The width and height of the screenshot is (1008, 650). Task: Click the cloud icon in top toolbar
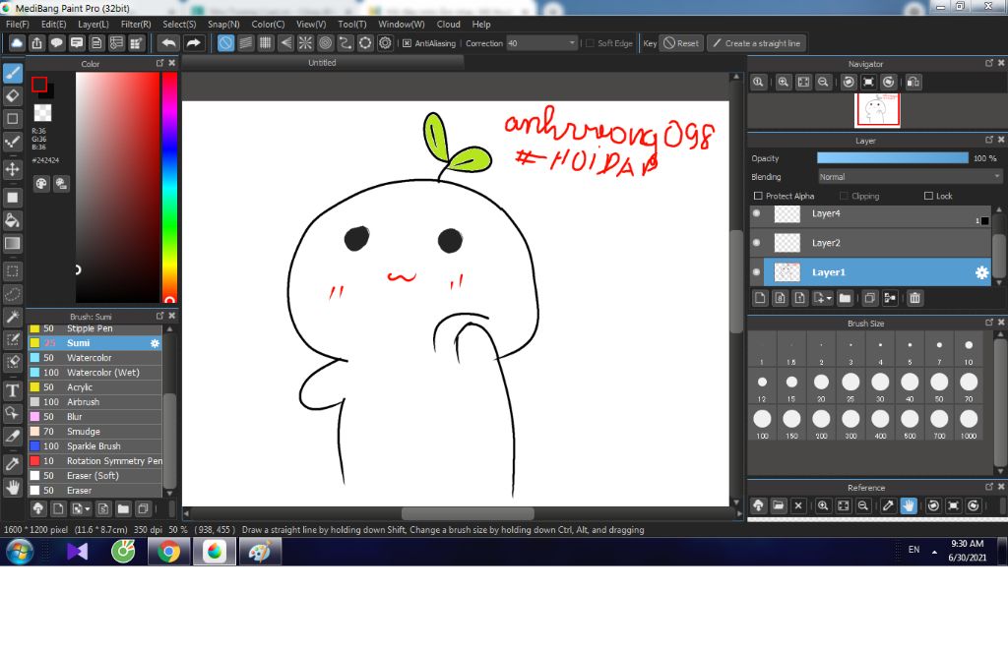point(17,43)
